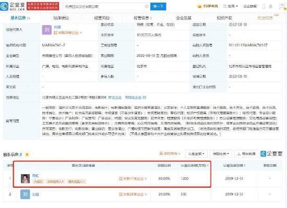Click the phone icon in the header

(x=264, y=6)
